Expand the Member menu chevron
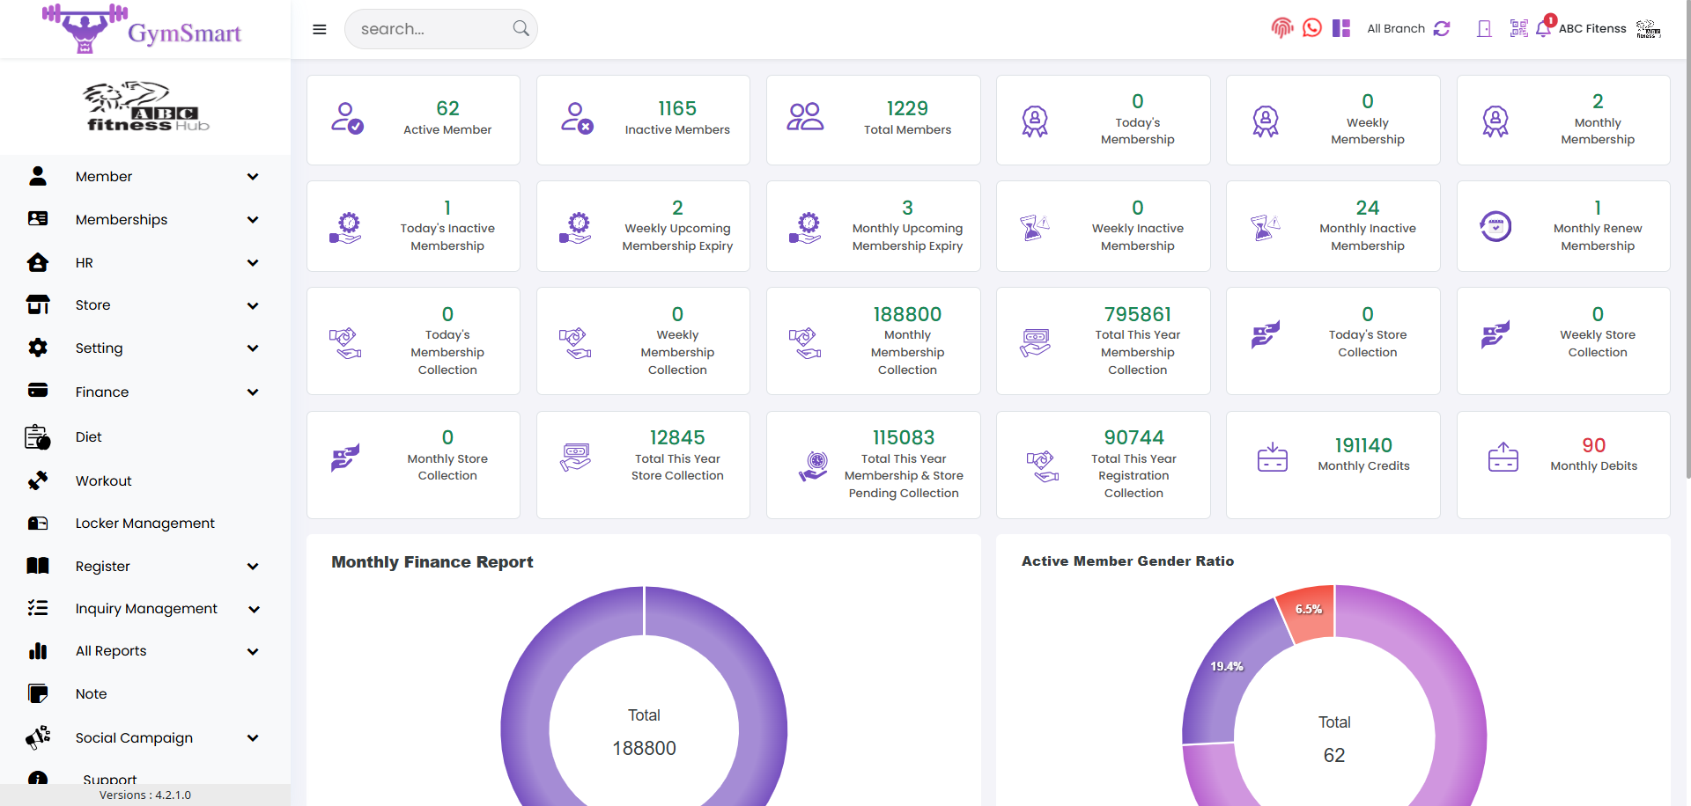 (253, 177)
